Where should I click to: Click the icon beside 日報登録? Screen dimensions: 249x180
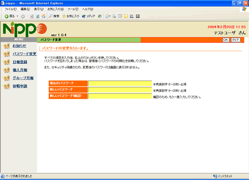[x=6, y=62]
